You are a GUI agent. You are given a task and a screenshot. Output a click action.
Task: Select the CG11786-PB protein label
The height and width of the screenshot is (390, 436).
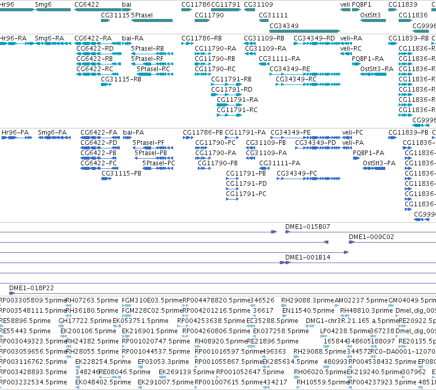click(203, 133)
